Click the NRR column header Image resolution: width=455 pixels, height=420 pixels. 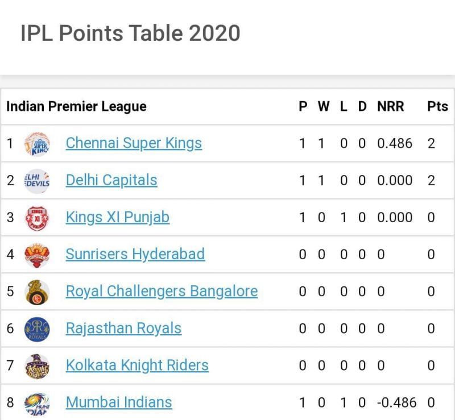click(390, 106)
